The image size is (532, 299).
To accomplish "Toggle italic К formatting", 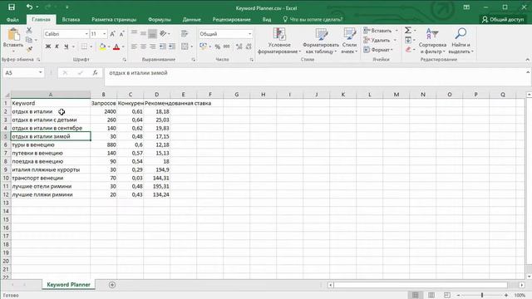I will point(57,47).
